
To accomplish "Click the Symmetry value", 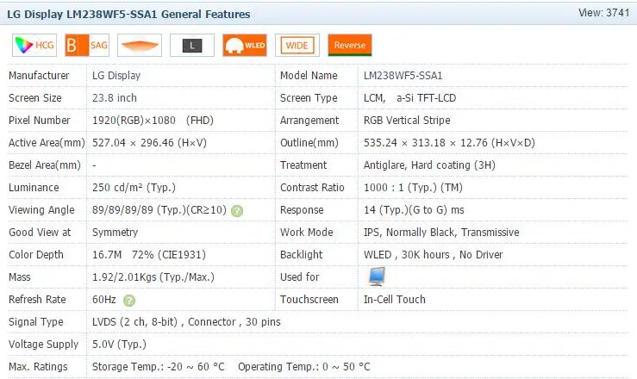I will coord(115,233).
